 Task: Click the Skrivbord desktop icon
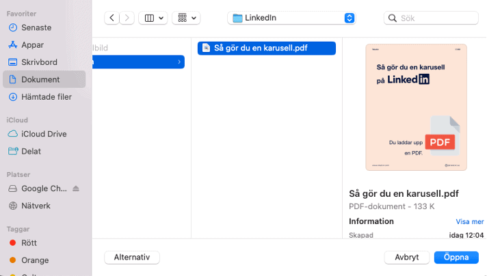13,62
